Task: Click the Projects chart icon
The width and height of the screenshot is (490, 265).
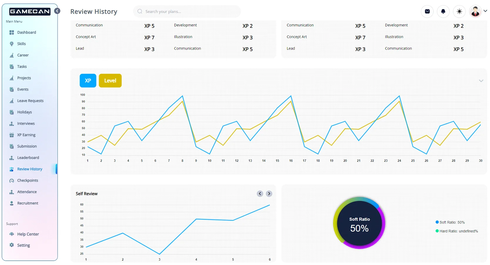Action: (x=12, y=78)
